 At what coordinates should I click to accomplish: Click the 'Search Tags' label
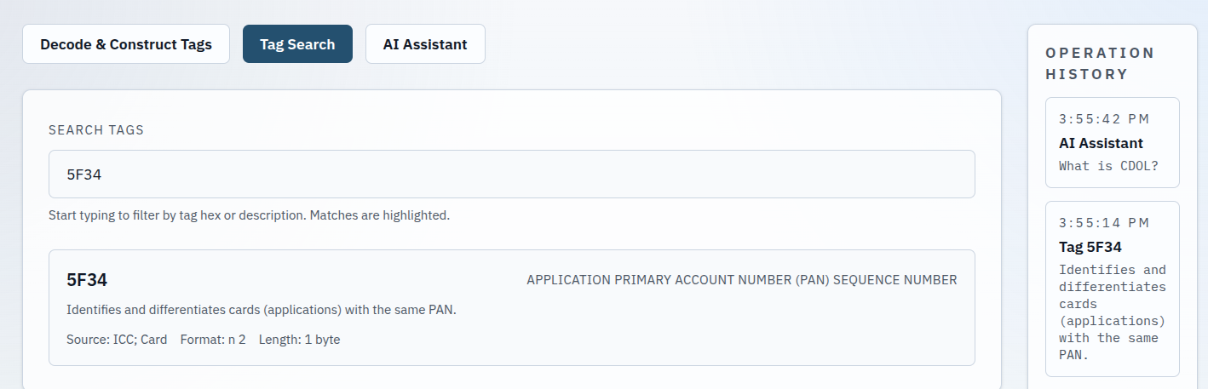coord(96,130)
